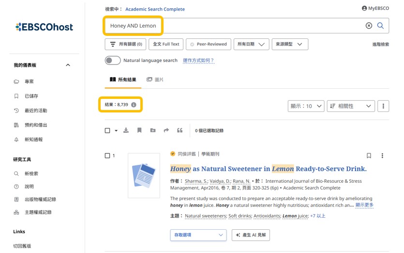
Task: Open the 顯示：10 results-per-page dropdown
Action: [x=305, y=106]
